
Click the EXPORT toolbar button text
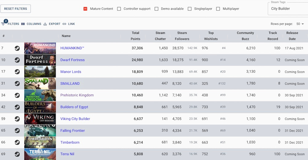(55, 24)
